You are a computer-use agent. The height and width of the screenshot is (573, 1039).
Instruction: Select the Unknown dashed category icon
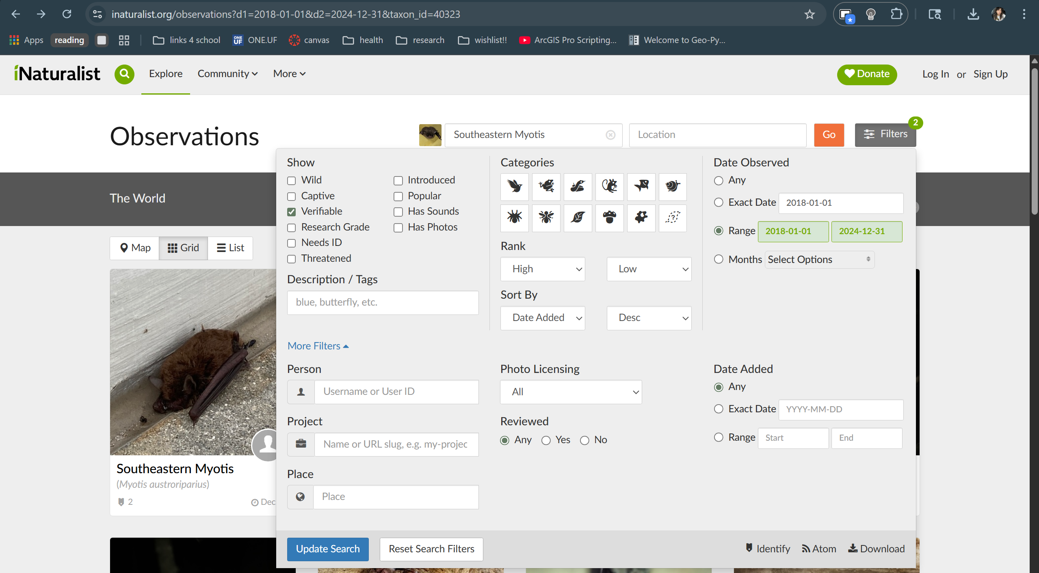[673, 218]
